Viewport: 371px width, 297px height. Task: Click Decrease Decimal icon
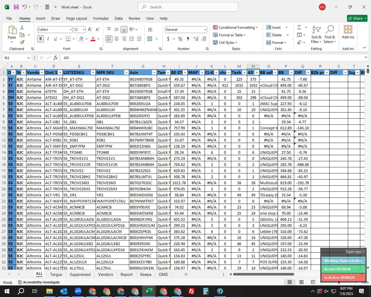(204, 39)
